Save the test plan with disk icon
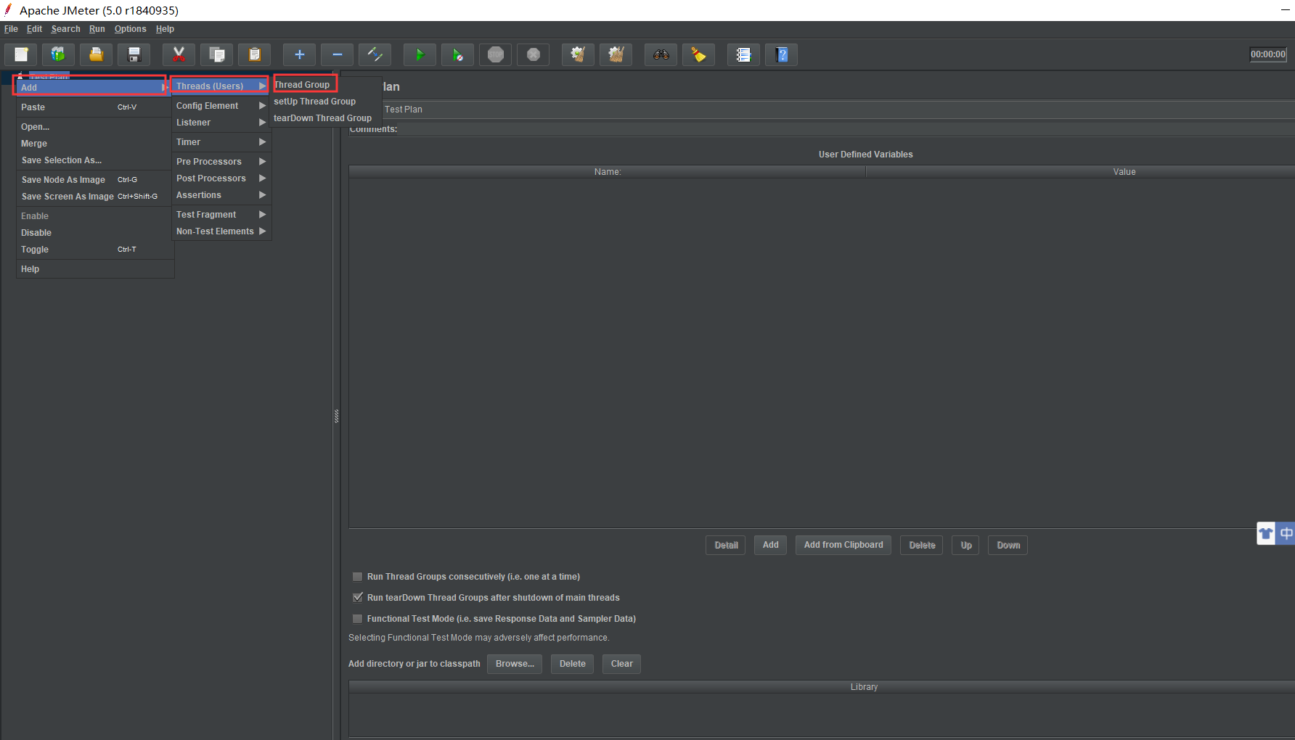Screen dimensions: 1295x740 [134, 54]
